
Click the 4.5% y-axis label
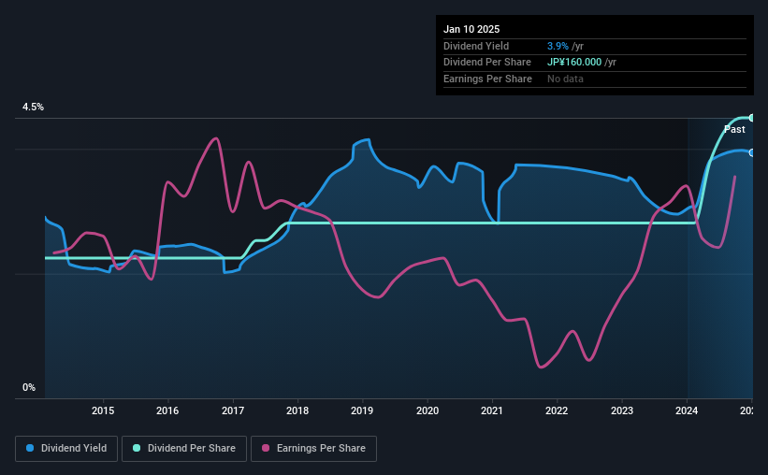pyautogui.click(x=34, y=108)
